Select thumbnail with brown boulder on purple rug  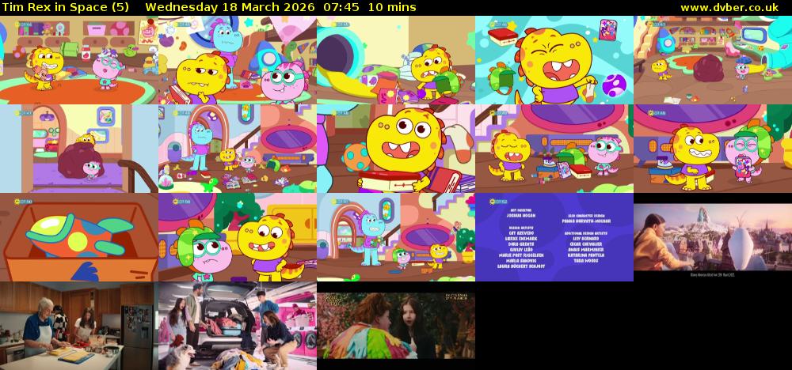click(x=78, y=149)
